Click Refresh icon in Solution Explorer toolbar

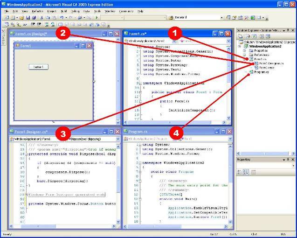(255, 36)
